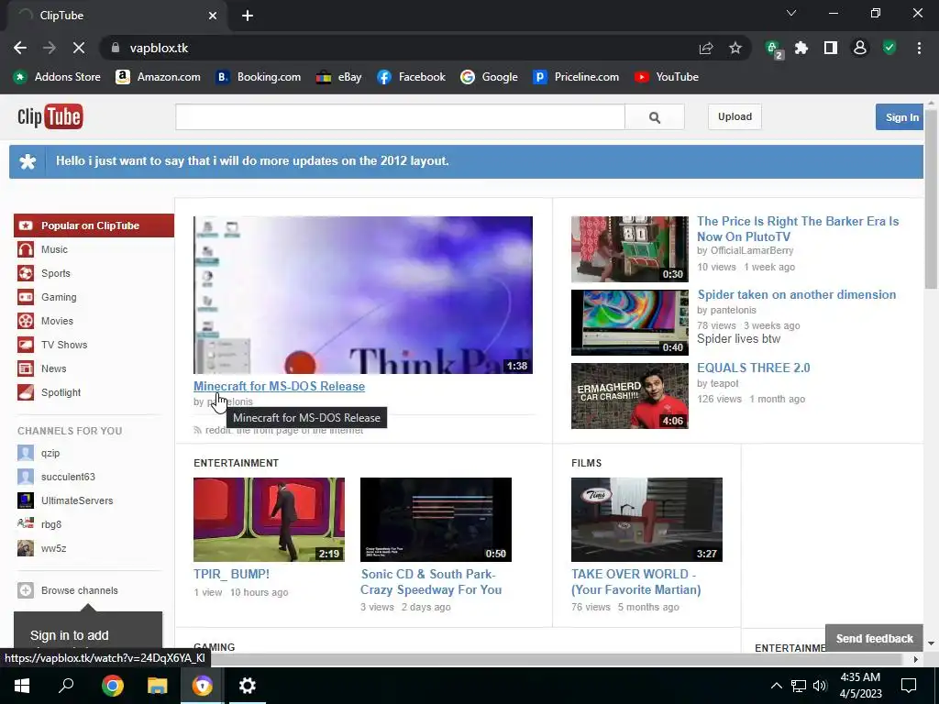
Task: Share this page via the share icon
Action: 706,48
